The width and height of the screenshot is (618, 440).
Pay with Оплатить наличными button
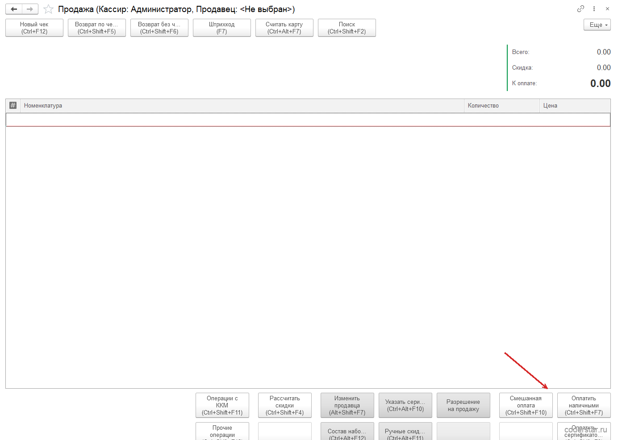click(x=584, y=405)
